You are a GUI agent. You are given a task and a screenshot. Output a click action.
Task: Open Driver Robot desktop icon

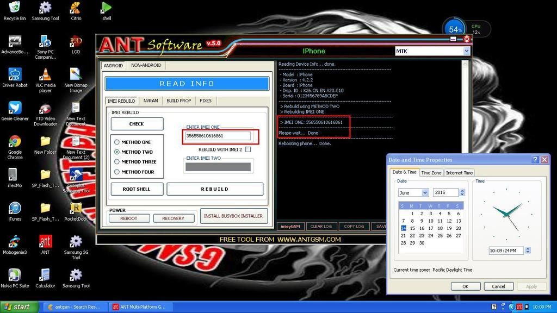tap(15, 74)
